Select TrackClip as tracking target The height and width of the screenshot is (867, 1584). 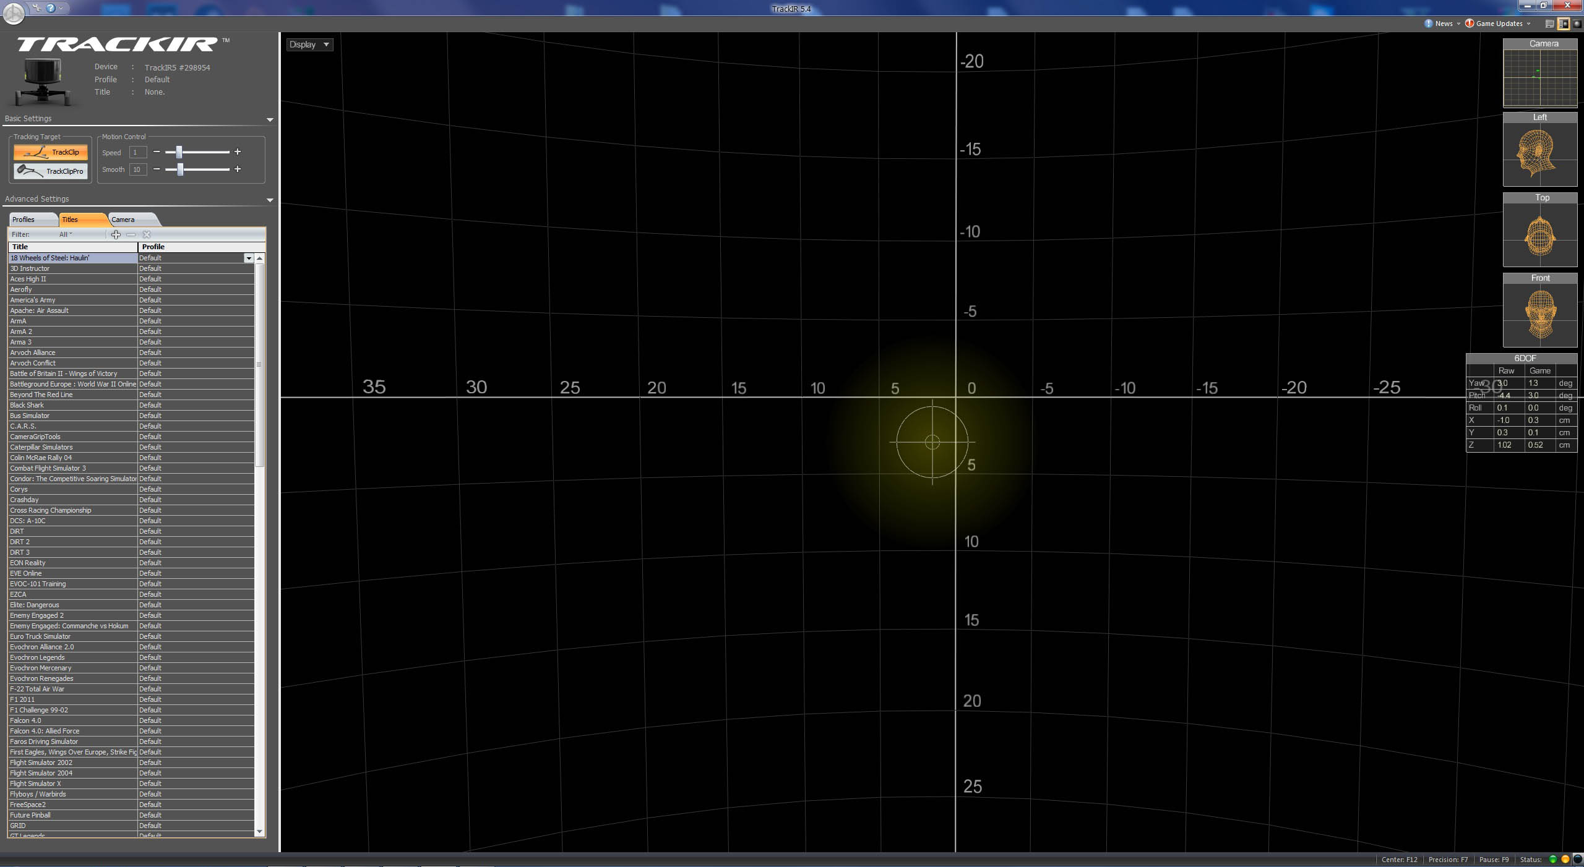pos(51,152)
